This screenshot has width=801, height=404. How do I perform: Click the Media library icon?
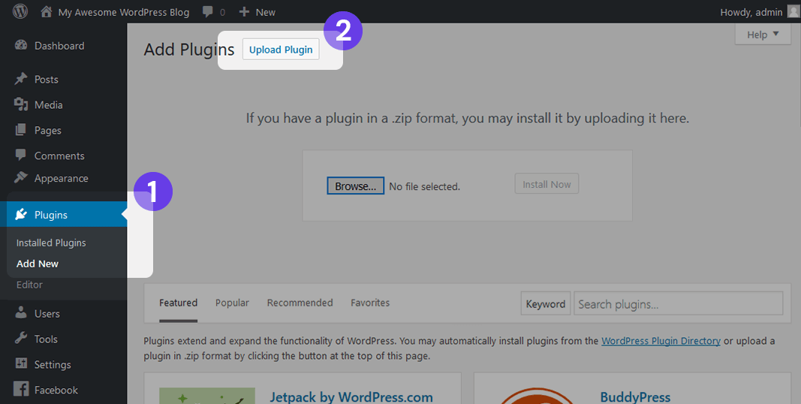21,104
